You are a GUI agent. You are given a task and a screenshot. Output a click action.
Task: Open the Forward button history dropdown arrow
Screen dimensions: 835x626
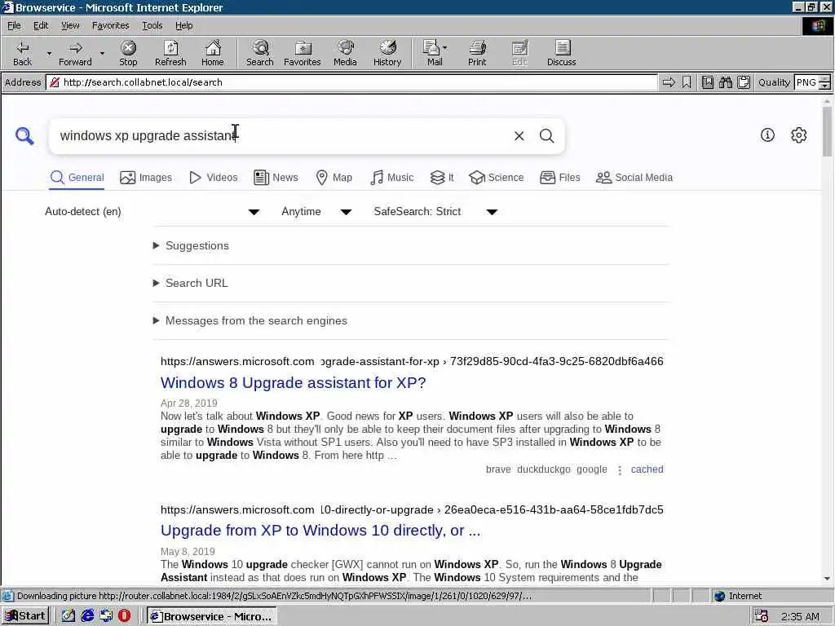[102, 53]
